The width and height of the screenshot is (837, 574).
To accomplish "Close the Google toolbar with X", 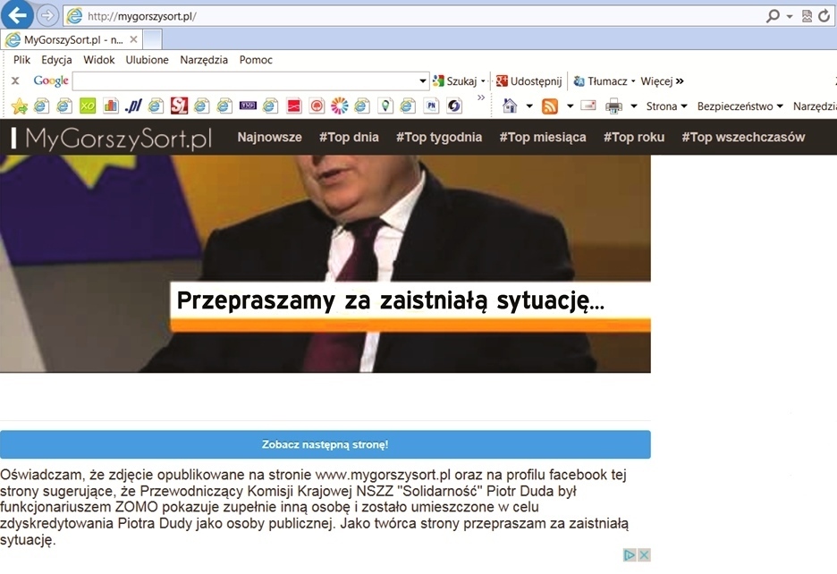I will (x=15, y=81).
